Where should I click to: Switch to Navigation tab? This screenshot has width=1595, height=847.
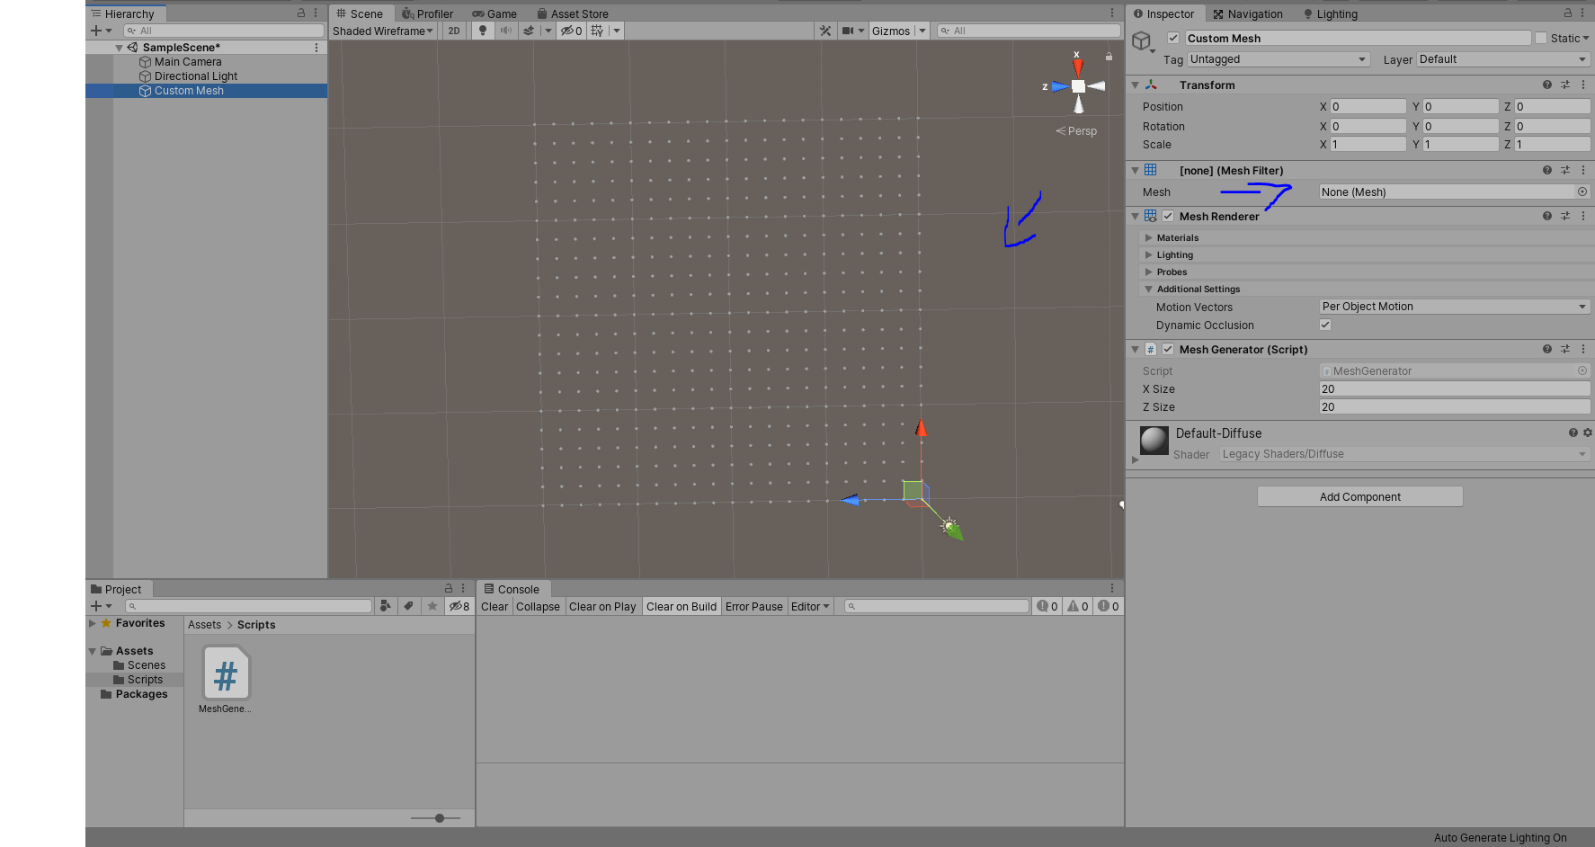coord(1248,13)
